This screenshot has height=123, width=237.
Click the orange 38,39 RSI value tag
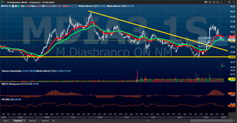232,106
